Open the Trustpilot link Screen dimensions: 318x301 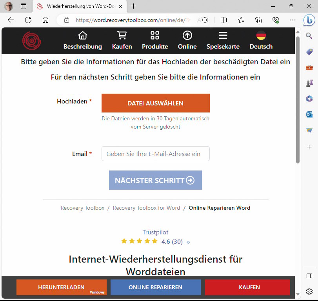click(155, 232)
